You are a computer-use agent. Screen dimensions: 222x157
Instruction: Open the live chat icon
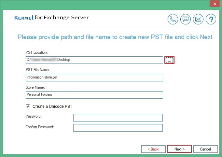186,19
